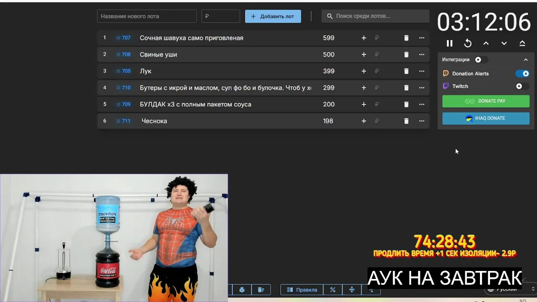Click the clear-all lots trash icon

pyautogui.click(x=261, y=289)
